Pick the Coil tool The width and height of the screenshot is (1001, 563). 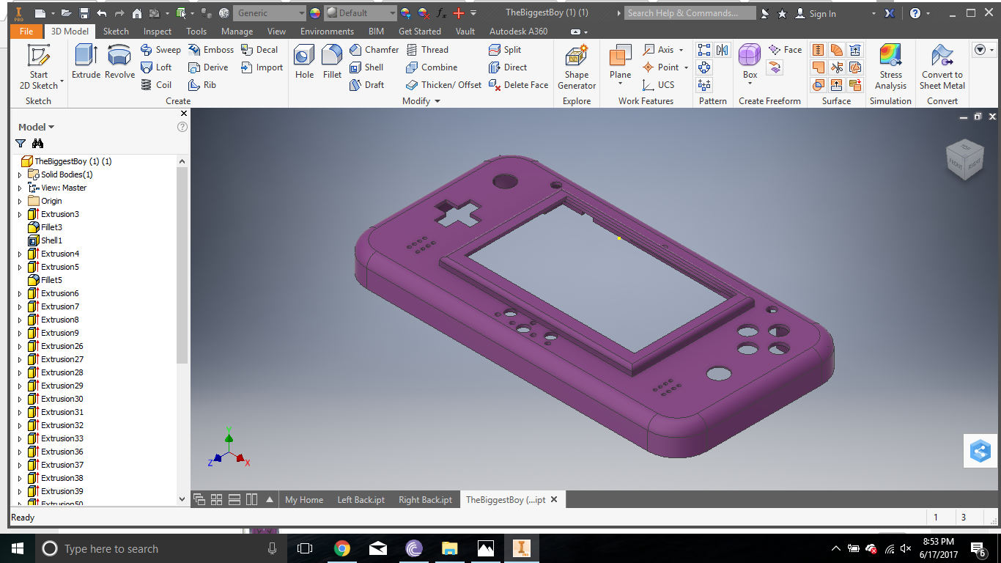156,85
